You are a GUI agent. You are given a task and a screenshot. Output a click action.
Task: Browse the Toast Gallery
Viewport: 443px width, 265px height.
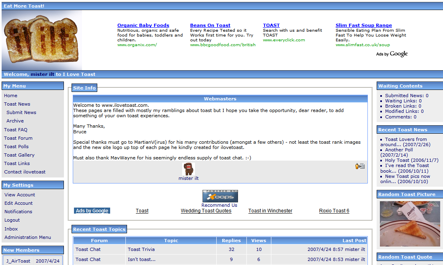click(19, 155)
